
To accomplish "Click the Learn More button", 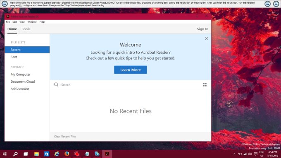I will [130, 70].
